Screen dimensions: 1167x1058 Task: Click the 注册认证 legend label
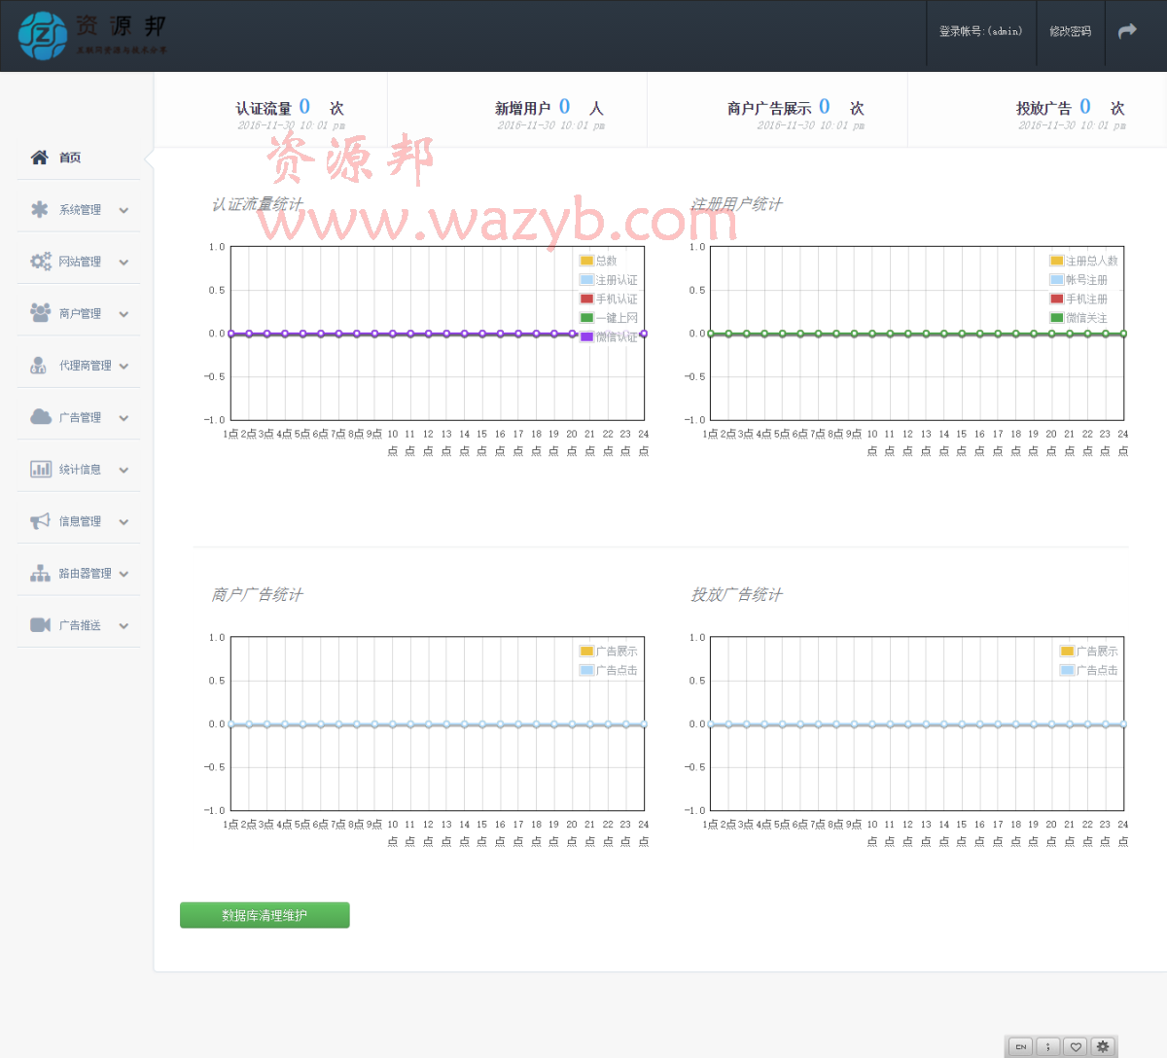(x=617, y=280)
